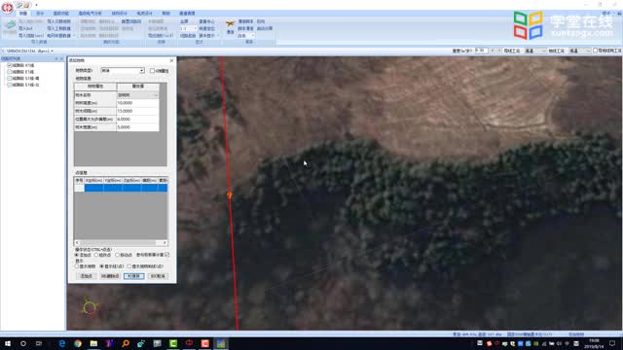This screenshot has width=623, height=350.
Task: Open the 1:1 scale dropdown in the ribbon
Action: pos(188,28)
